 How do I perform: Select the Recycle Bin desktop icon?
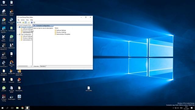pos(4,3)
